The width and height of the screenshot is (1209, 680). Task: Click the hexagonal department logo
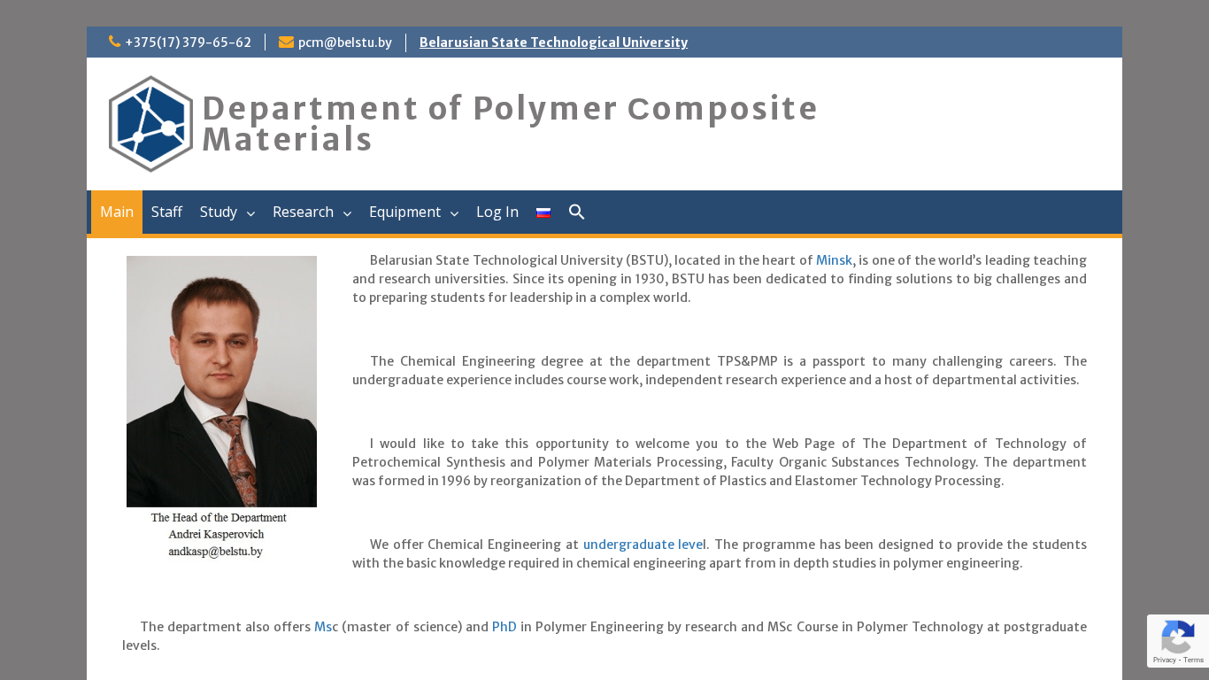click(x=150, y=124)
